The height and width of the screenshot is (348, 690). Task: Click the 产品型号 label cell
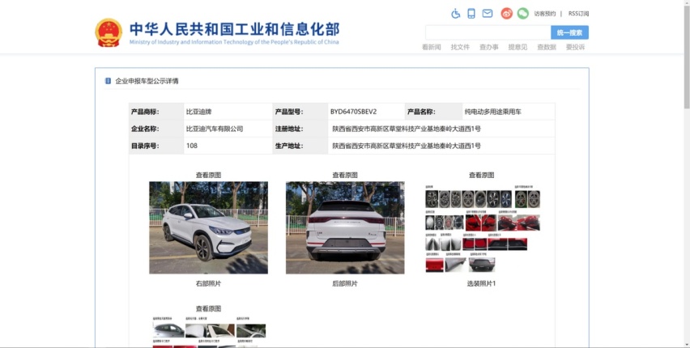(x=300, y=112)
